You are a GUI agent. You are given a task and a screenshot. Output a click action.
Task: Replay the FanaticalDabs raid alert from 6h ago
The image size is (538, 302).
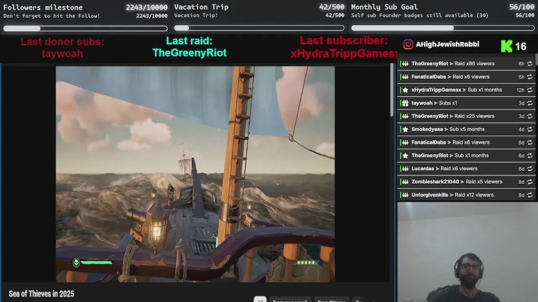click(x=530, y=77)
